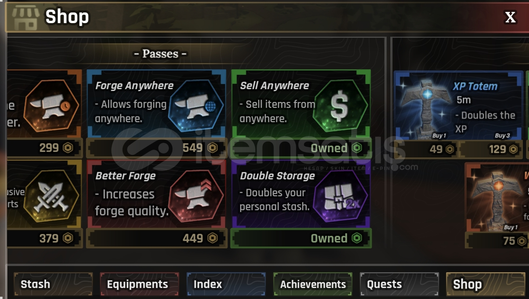Open the Stash tab
The width and height of the screenshot is (529, 299).
(x=53, y=284)
